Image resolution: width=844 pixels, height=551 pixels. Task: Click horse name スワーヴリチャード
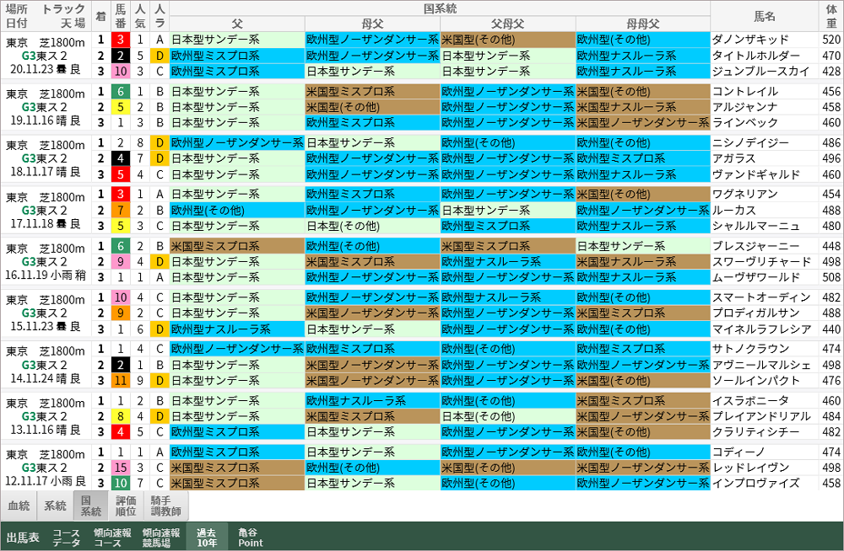761,262
